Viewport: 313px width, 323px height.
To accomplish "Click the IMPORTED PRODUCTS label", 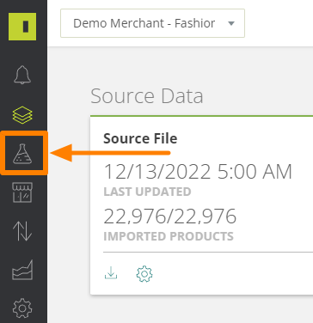I will click(169, 236).
